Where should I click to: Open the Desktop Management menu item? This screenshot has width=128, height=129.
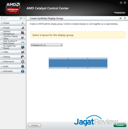click(13, 33)
